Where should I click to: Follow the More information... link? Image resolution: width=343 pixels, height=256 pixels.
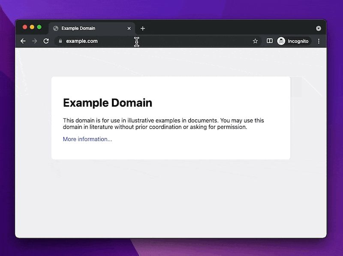click(87, 139)
